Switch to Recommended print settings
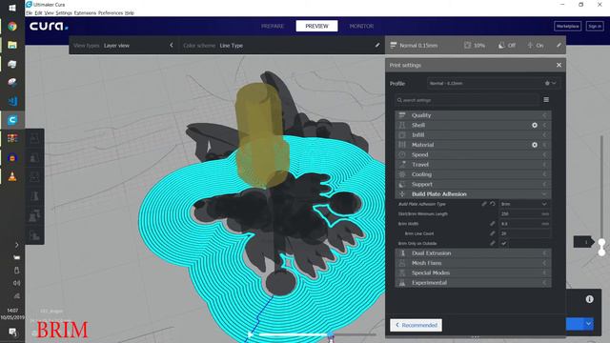This screenshot has height=343, width=610. (x=416, y=325)
